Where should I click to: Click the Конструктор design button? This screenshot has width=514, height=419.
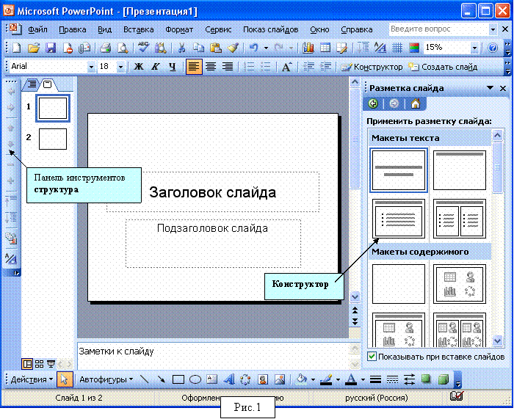[372, 67]
